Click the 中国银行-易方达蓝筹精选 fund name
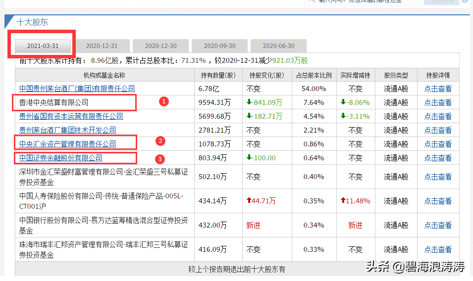The width and height of the screenshot is (473, 281). coord(104,225)
